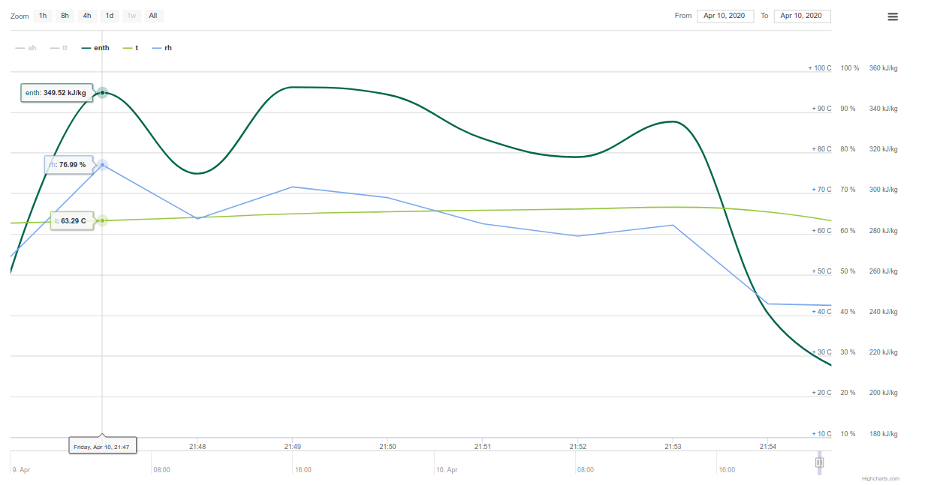
Task: Set zoom range to 1h
Action: click(43, 16)
